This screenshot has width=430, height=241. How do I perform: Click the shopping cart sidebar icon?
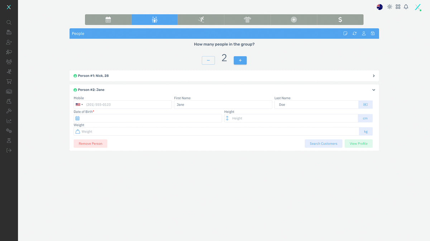[9, 81]
